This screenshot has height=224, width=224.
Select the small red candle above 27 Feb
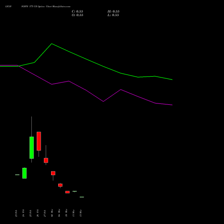point(46,160)
